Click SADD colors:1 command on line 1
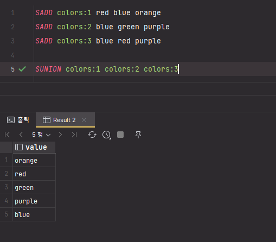Screen dimensions: 276x242 98,13
